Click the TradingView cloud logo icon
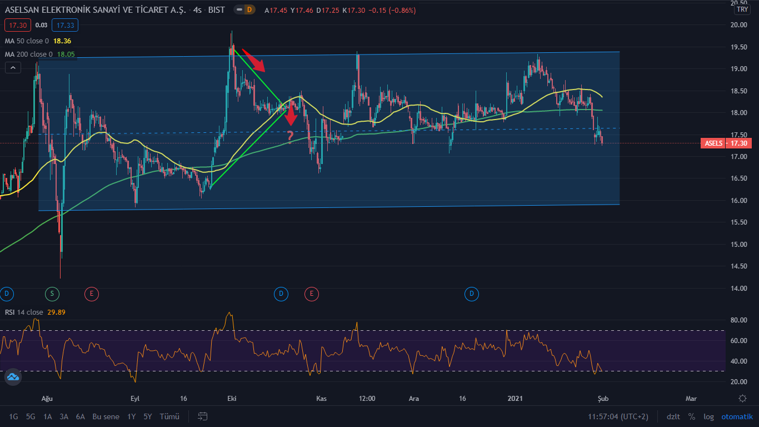This screenshot has width=759, height=427. pos(12,377)
